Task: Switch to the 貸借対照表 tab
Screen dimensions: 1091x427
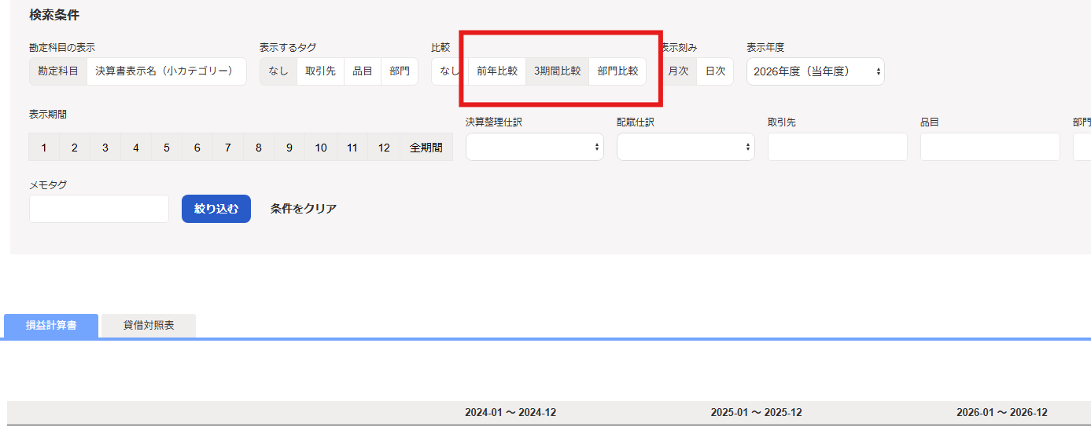Action: coord(149,326)
